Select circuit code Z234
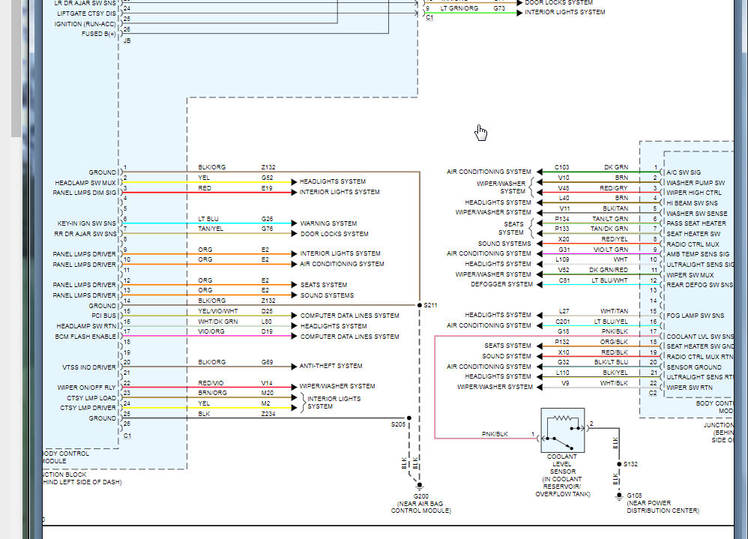748x539 pixels. (x=268, y=414)
